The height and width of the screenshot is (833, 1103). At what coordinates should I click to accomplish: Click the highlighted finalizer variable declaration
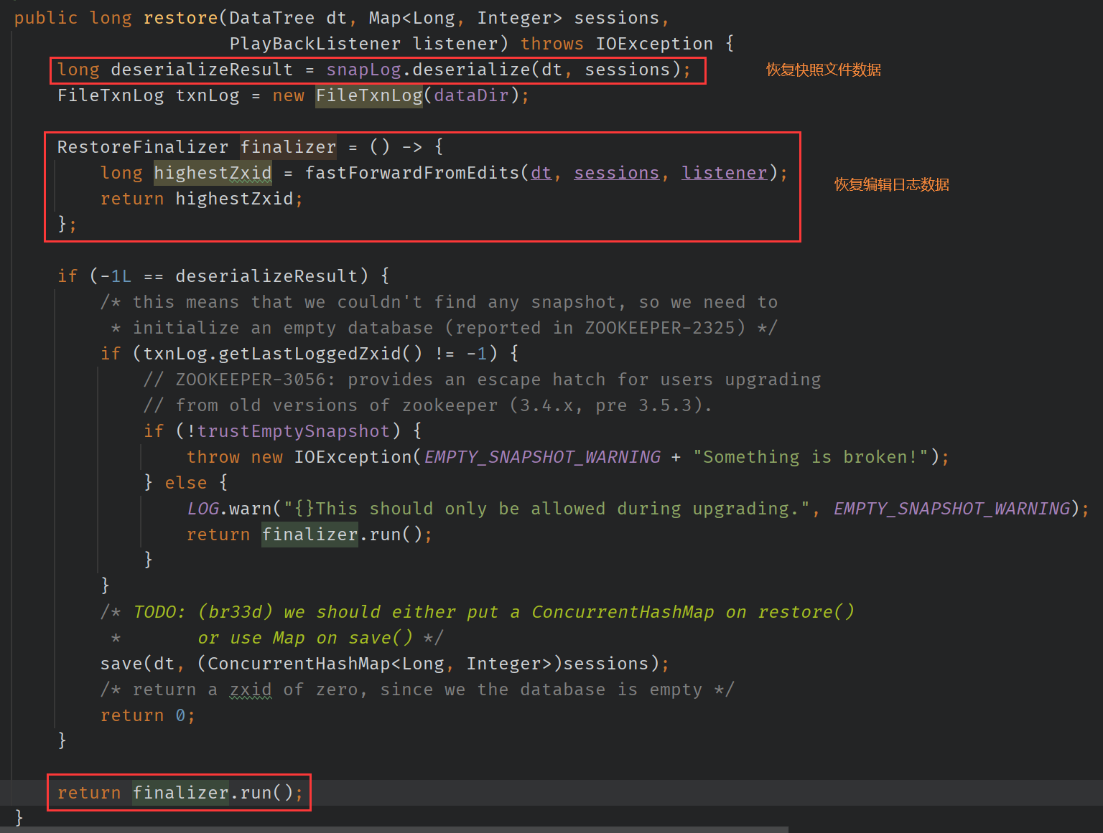(288, 147)
